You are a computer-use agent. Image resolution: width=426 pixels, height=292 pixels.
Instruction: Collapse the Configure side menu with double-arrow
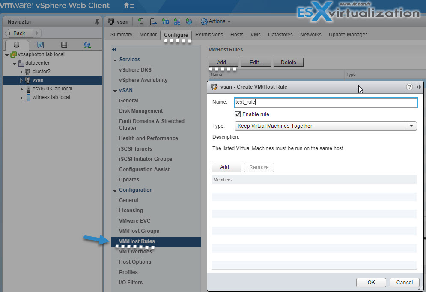click(114, 50)
